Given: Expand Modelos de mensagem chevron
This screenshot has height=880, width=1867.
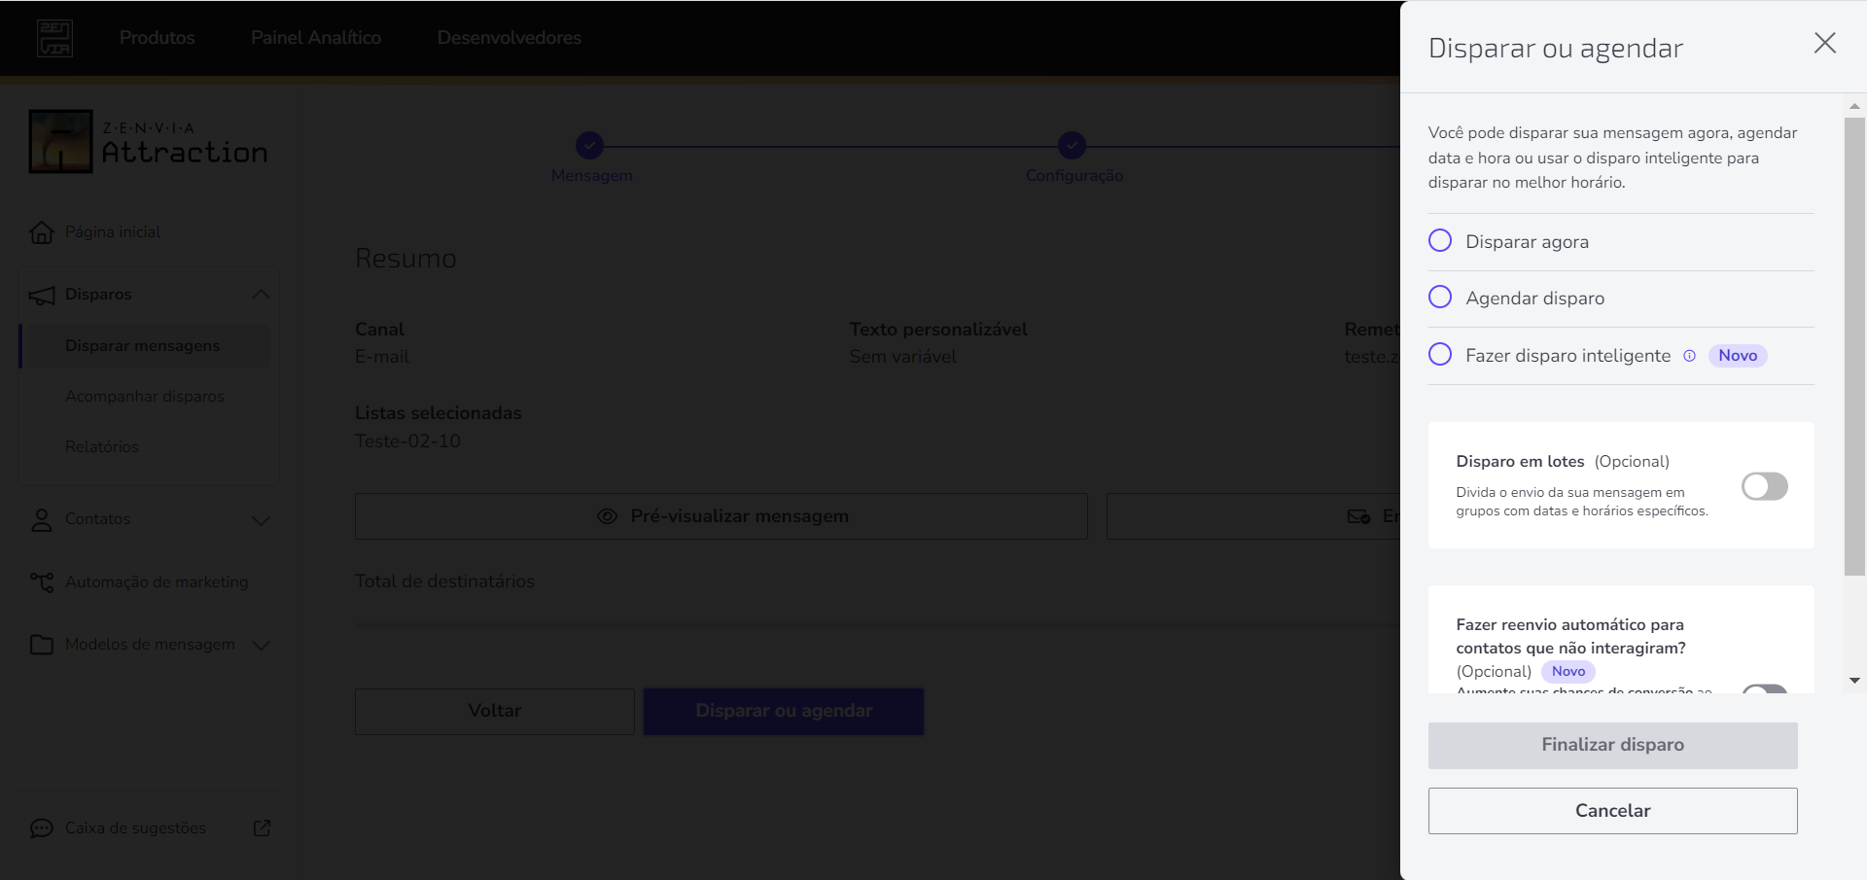Looking at the screenshot, I should 261,645.
